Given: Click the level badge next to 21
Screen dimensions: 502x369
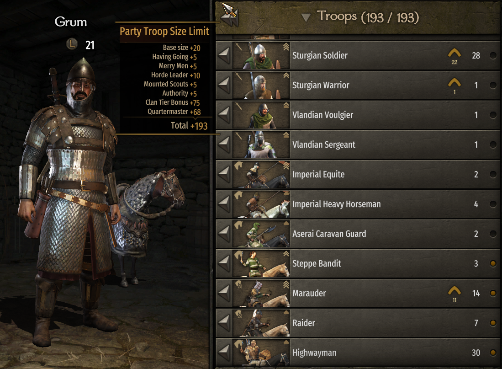Looking at the screenshot, I should coord(72,44).
